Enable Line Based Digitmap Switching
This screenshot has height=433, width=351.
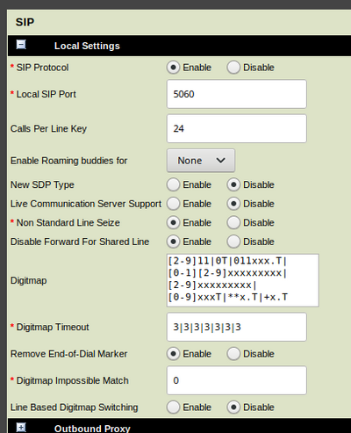173,408
